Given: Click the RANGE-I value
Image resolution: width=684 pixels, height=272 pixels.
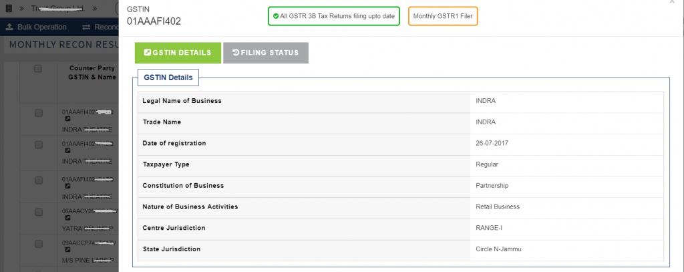Looking at the screenshot, I should (x=489, y=228).
